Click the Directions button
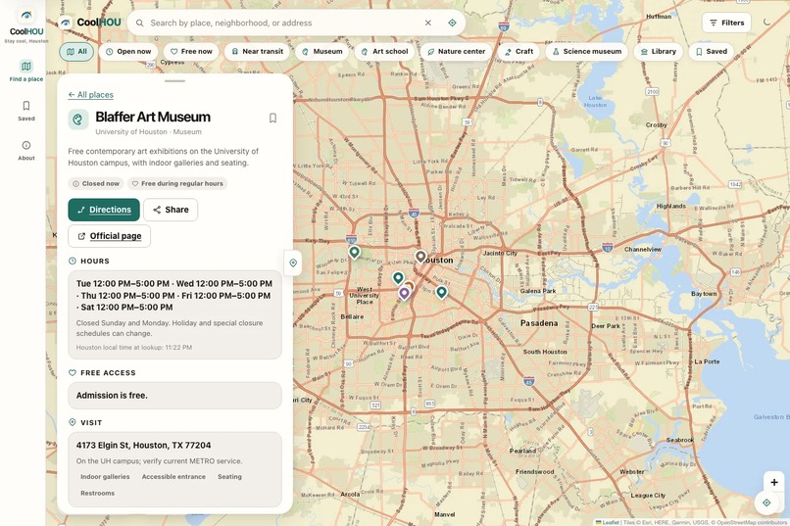 pos(104,210)
